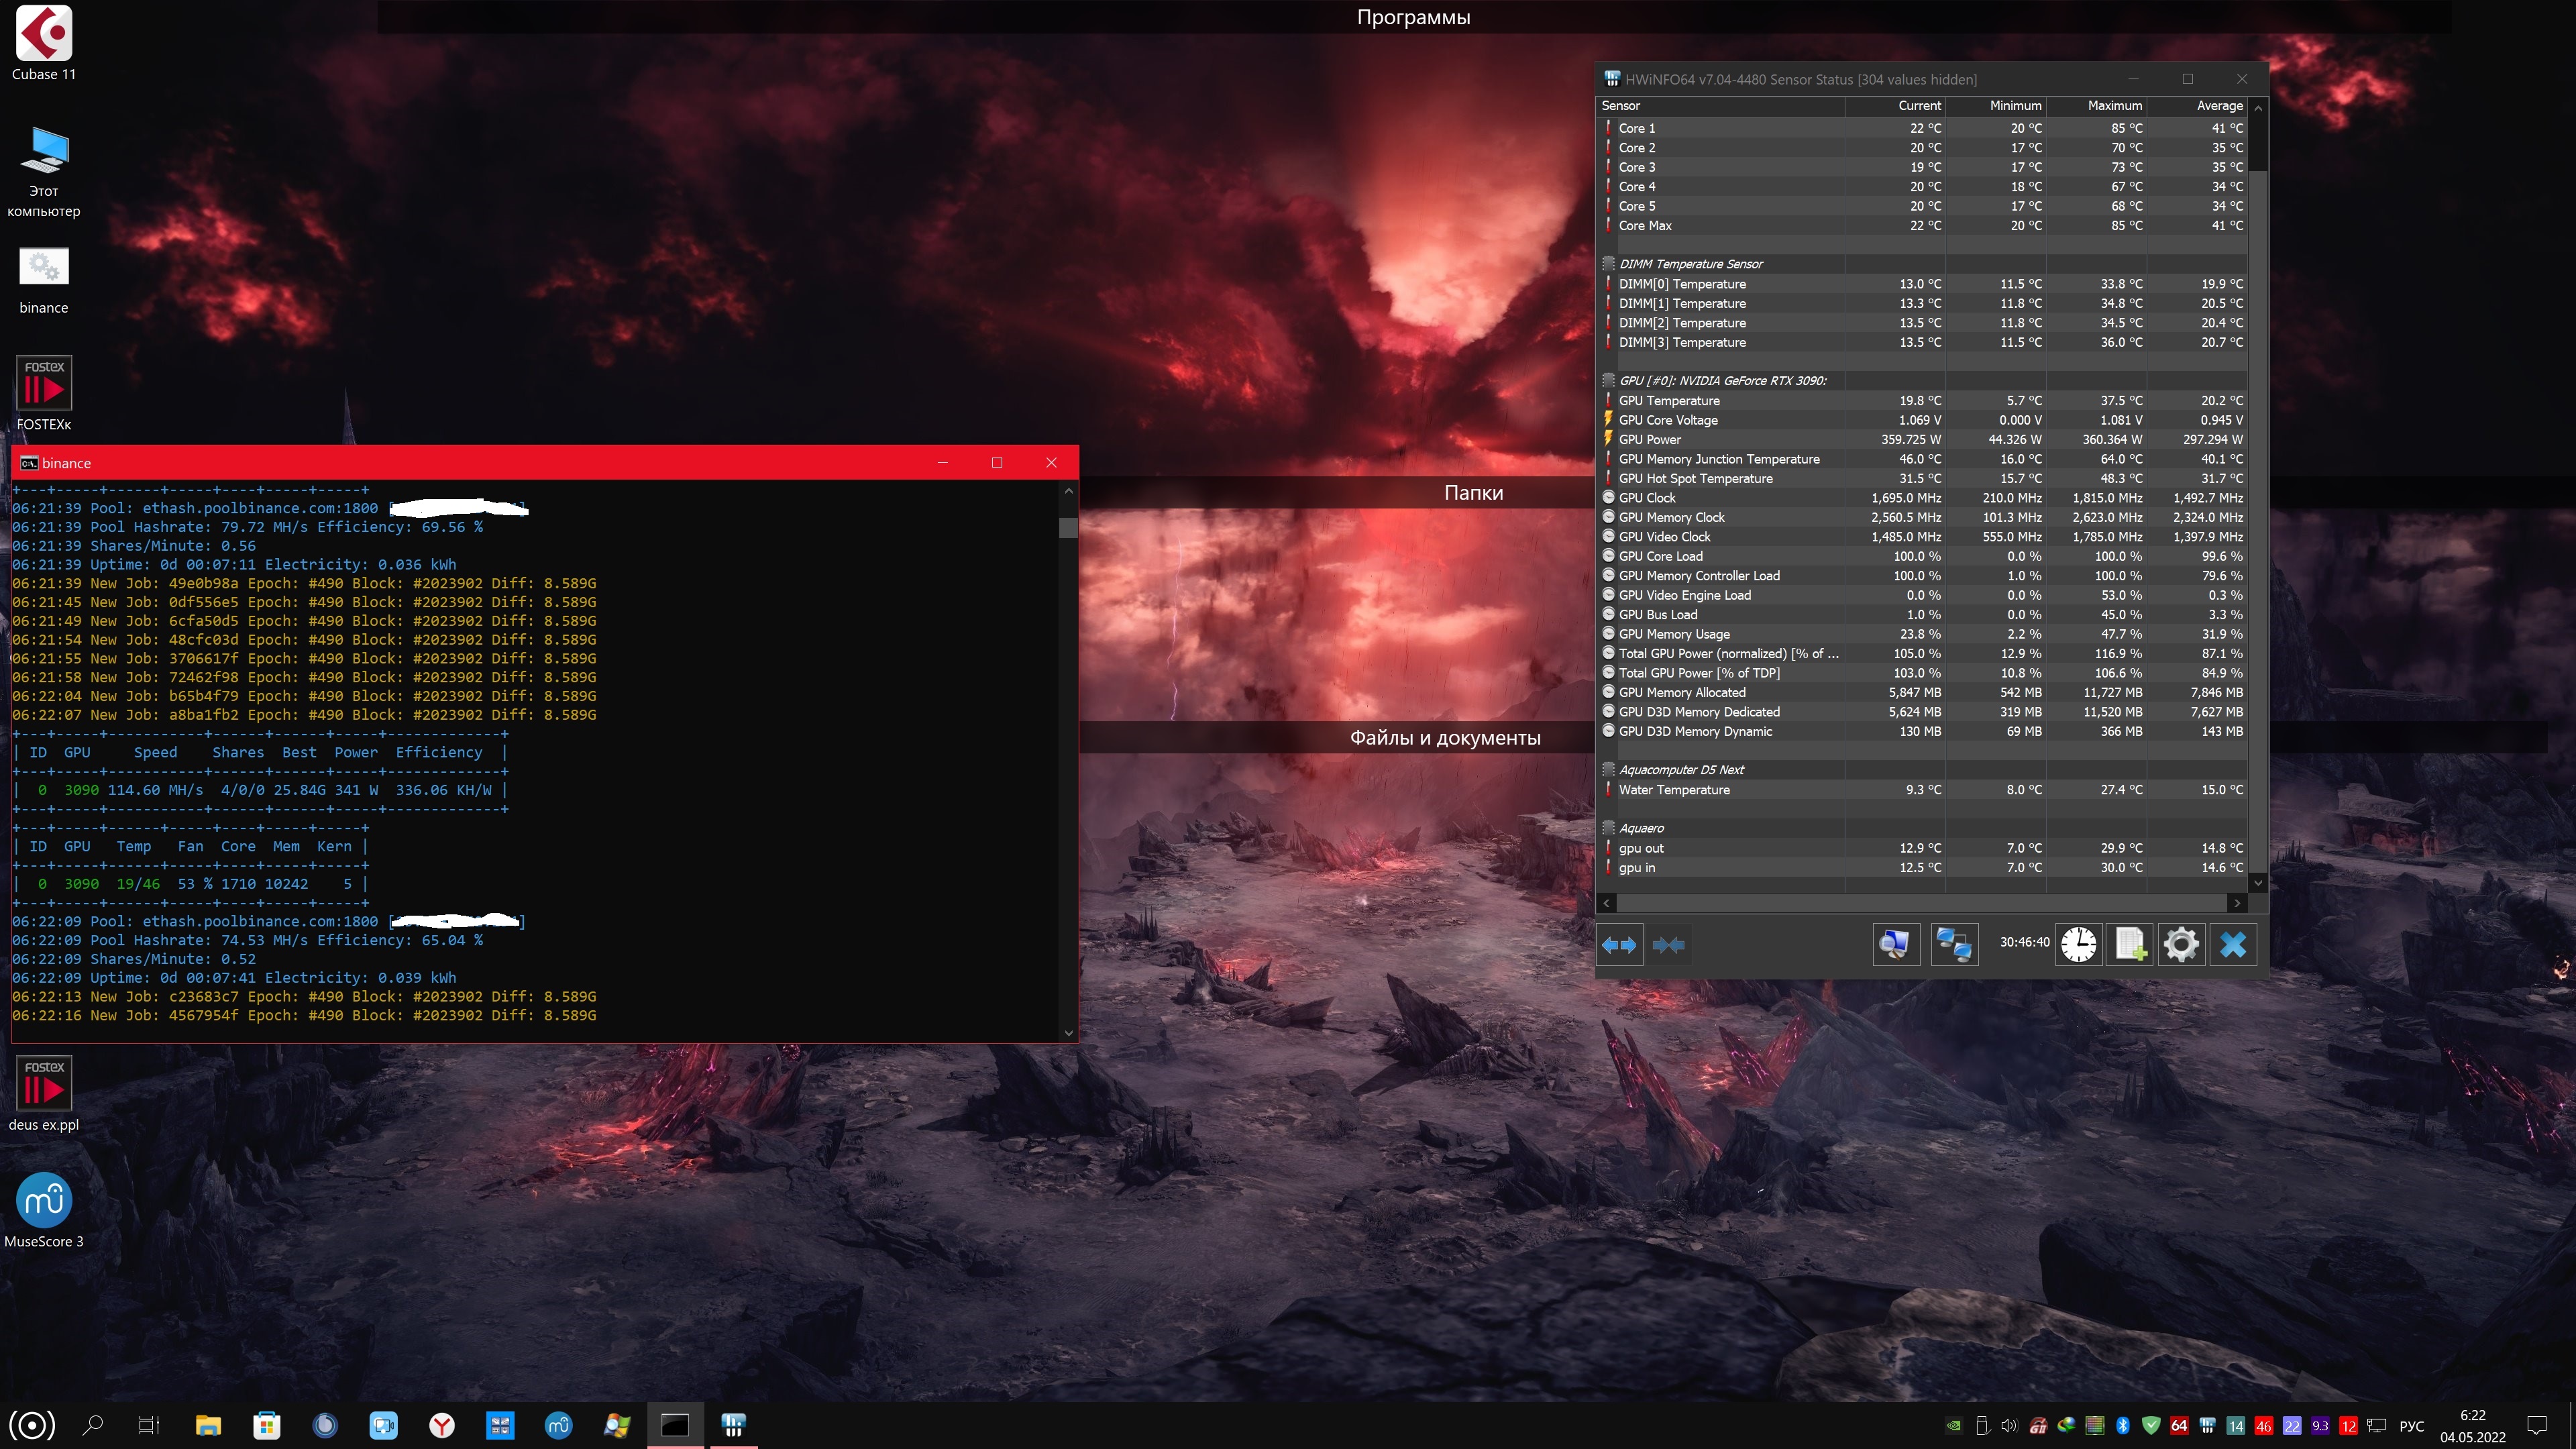
Task: Toggle the volume speaker tray icon
Action: (x=2009, y=1425)
